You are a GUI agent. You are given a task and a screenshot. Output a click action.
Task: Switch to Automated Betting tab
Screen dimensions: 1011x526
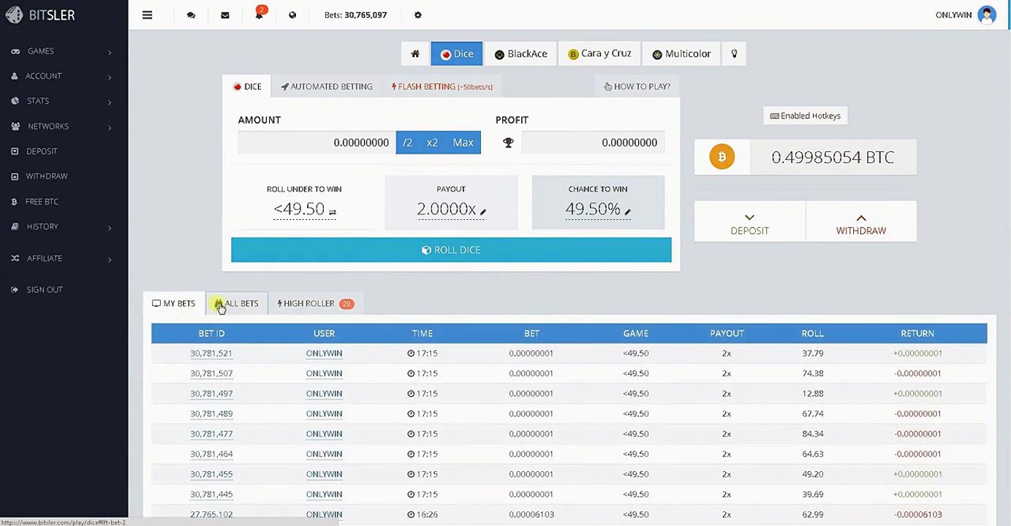click(x=327, y=86)
